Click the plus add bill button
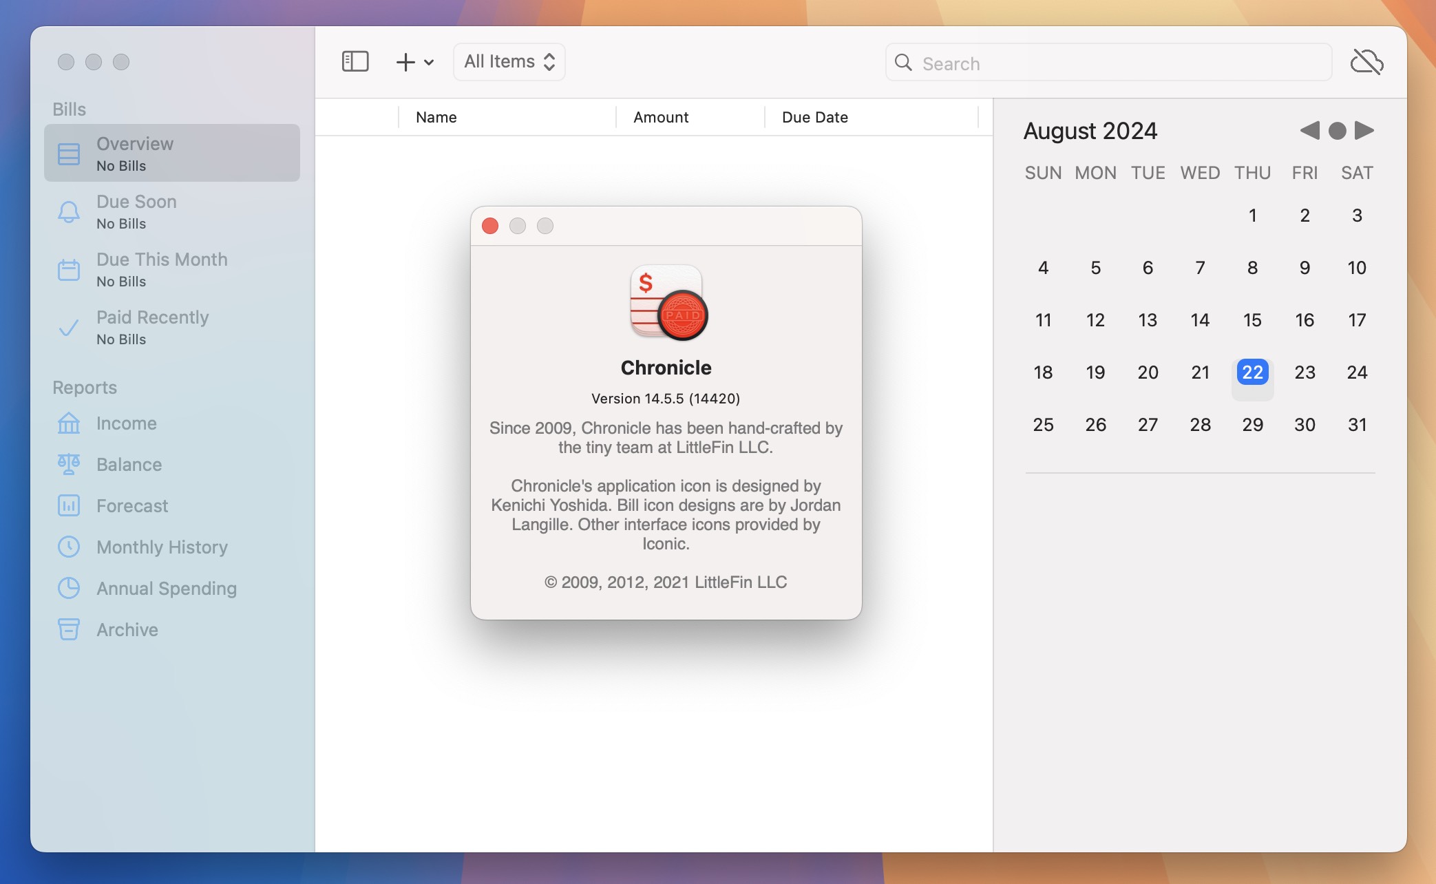 click(x=405, y=62)
